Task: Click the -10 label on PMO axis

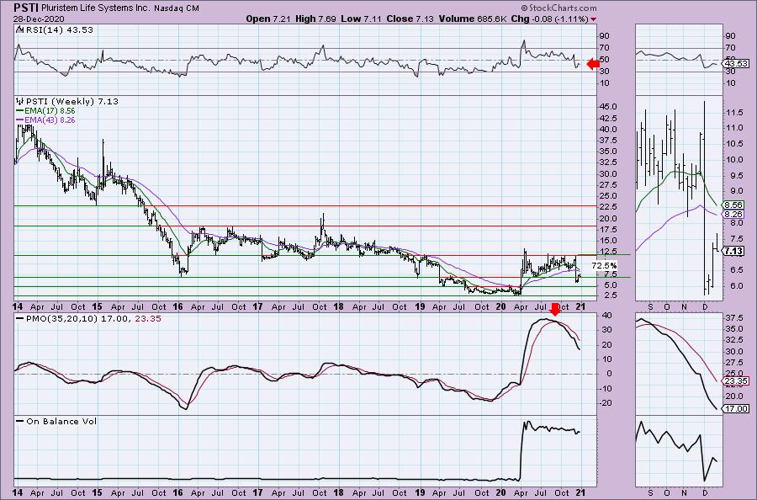Action: coord(606,388)
